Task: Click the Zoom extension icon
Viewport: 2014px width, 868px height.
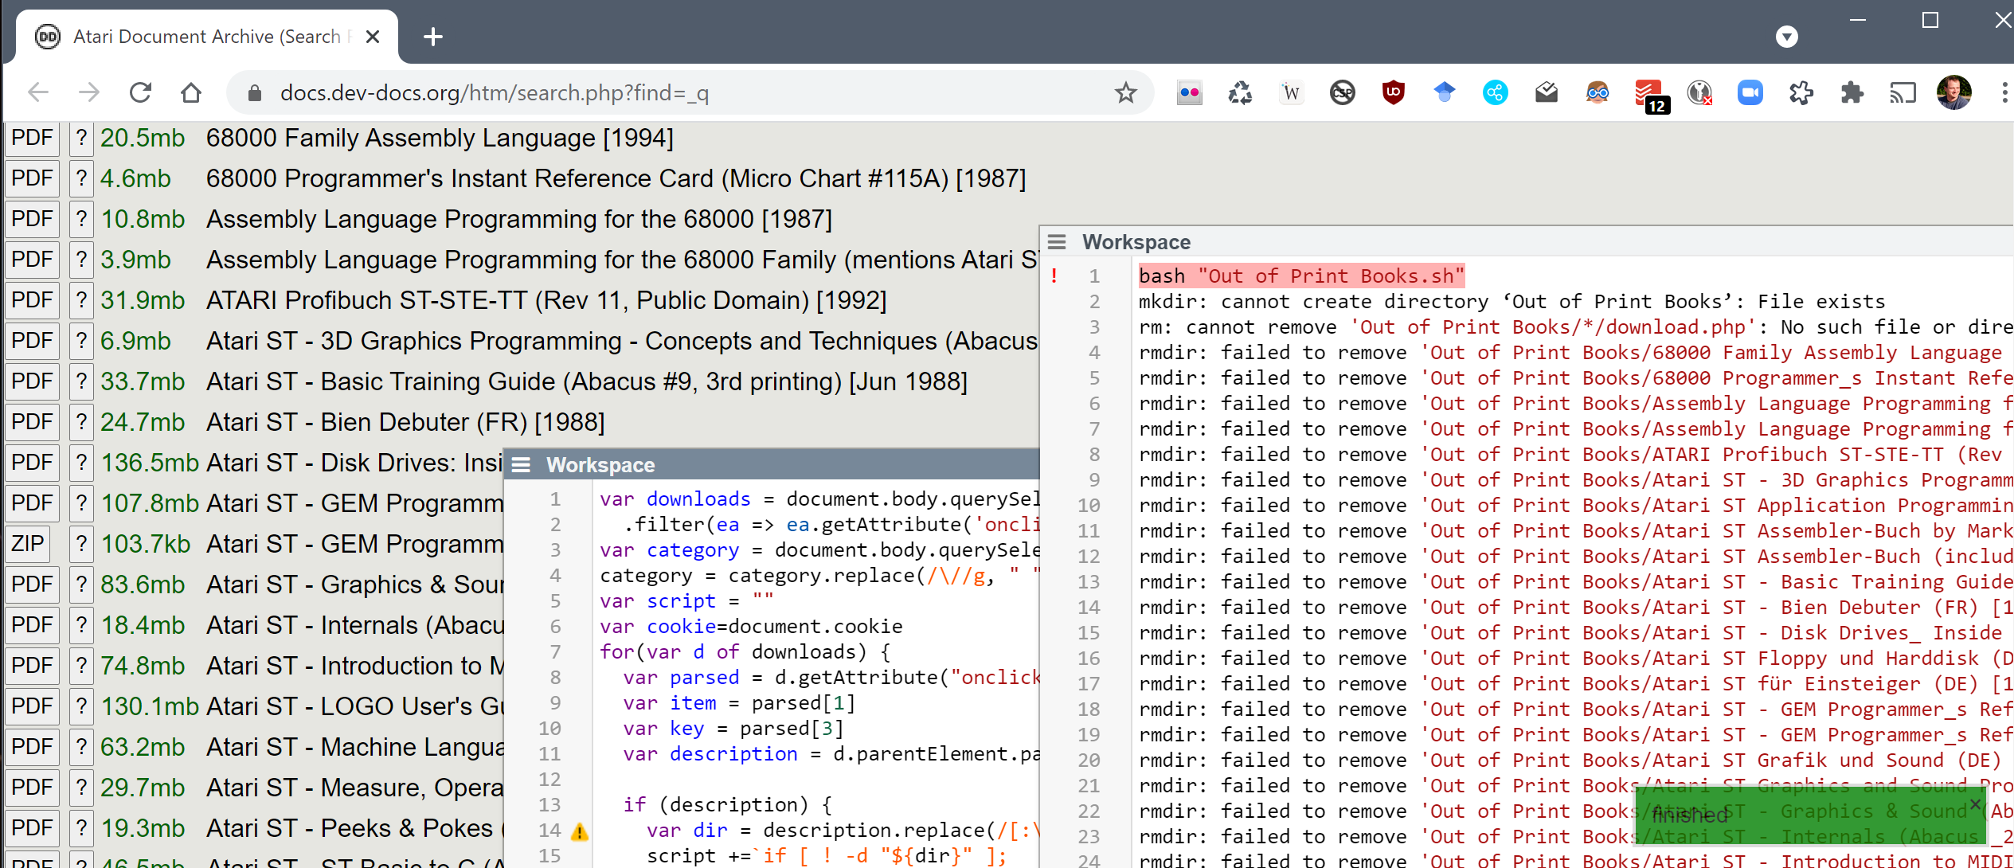Action: (1750, 93)
